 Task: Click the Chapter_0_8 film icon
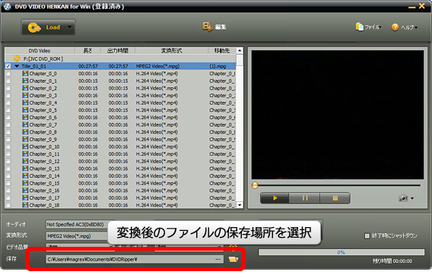pos(25,132)
